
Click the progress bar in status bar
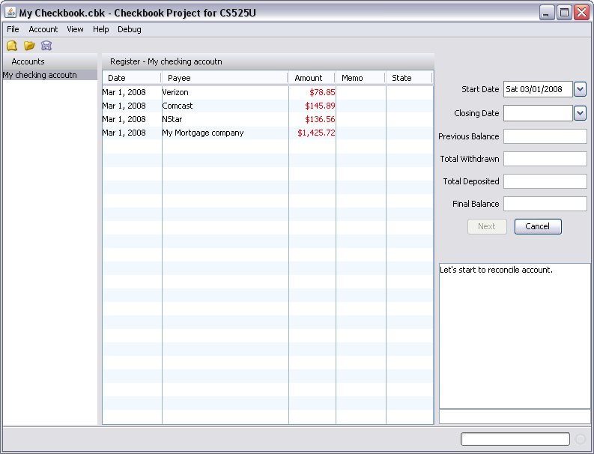[515, 439]
